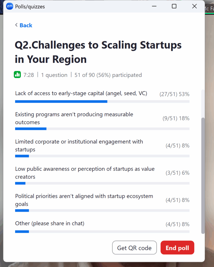Click the Zoom logo in the title bar
This screenshot has width=214, height=267.
click(x=10, y=7)
